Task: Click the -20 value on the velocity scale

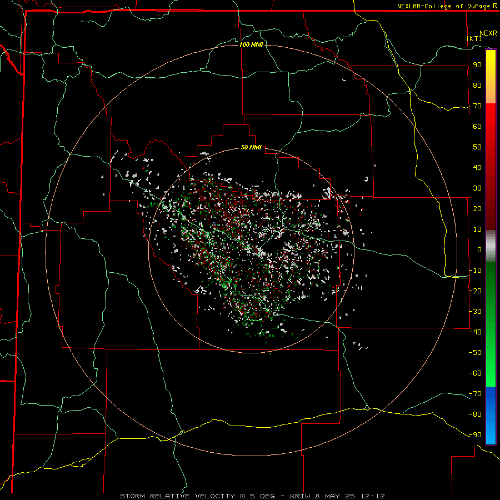Action: coord(475,291)
